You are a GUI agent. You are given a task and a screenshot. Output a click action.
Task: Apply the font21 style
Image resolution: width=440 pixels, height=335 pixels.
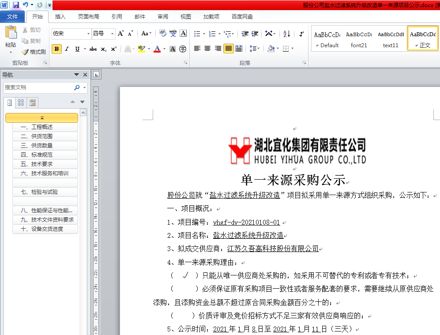pos(359,39)
